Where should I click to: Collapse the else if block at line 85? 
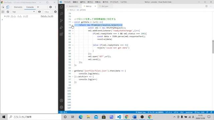click(73, 45)
